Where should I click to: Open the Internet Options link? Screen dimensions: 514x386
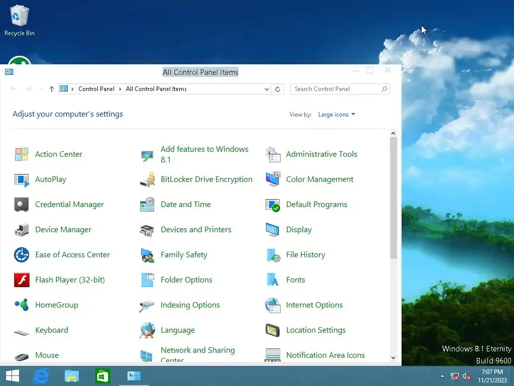point(314,305)
